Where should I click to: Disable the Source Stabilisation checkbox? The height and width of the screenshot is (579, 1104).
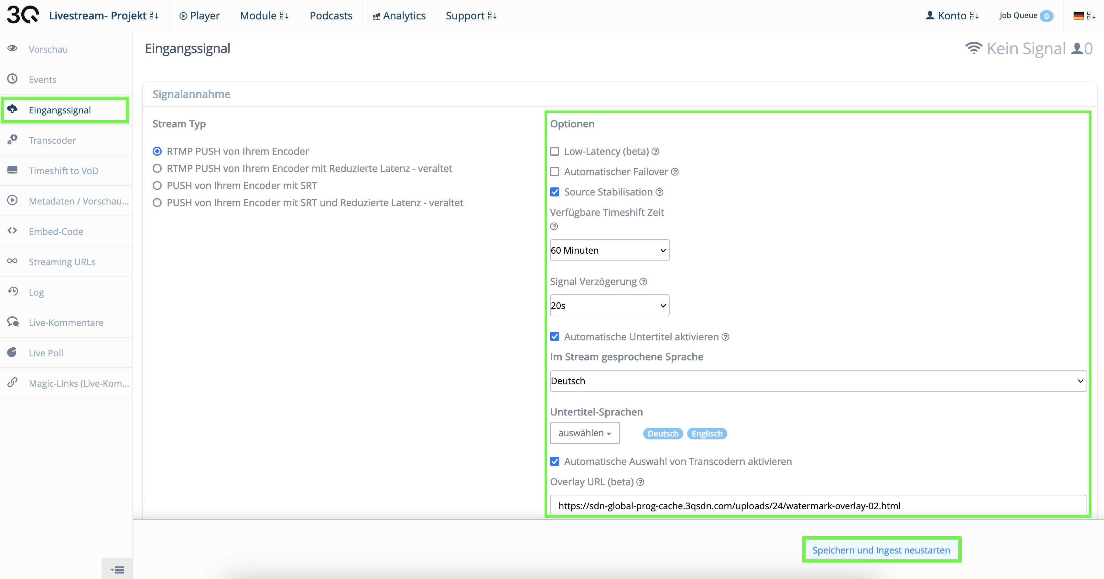(x=555, y=192)
